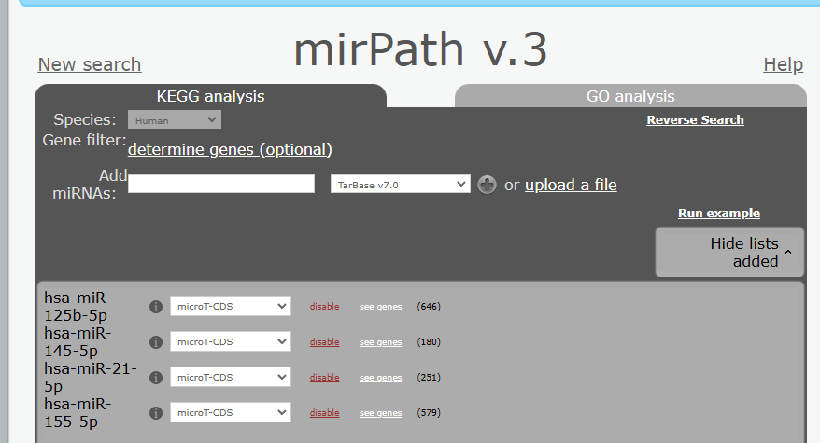The width and height of the screenshot is (820, 443).
Task: Click the Add miRNAs text field
Action: (x=221, y=184)
